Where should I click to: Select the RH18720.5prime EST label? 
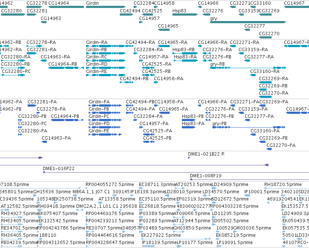(x=283, y=185)
